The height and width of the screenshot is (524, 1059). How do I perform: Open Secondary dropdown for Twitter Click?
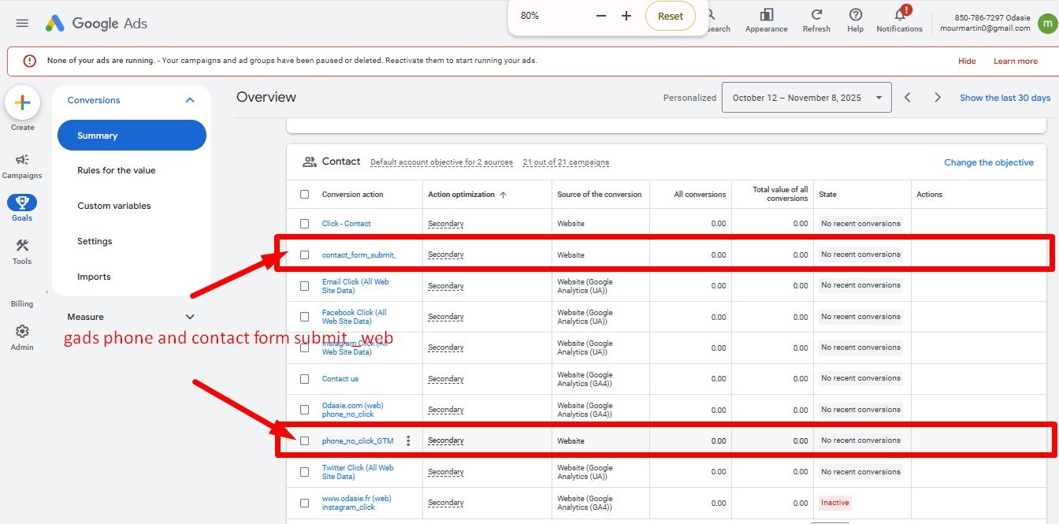pos(446,472)
